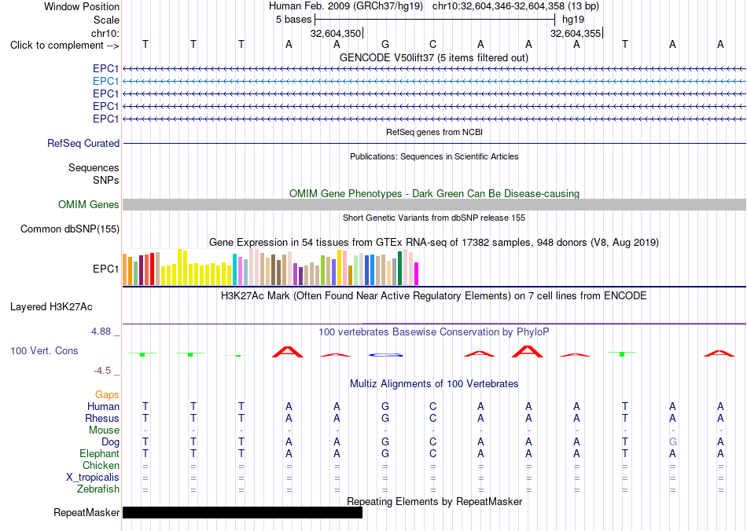Click 'Publications: Sequences in Scientific Articles' title

click(x=434, y=156)
